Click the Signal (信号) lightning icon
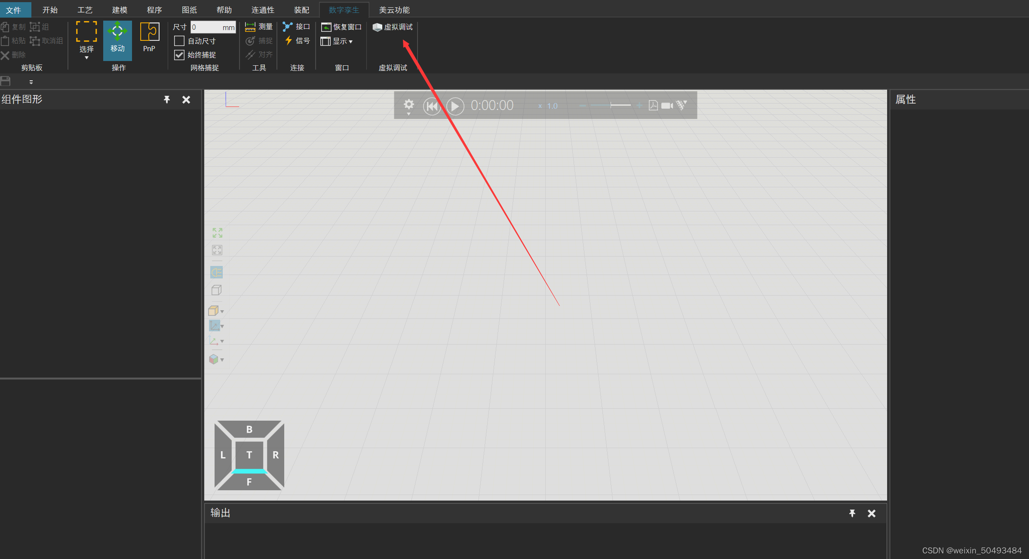Screen dimensions: 1029x559 point(289,41)
